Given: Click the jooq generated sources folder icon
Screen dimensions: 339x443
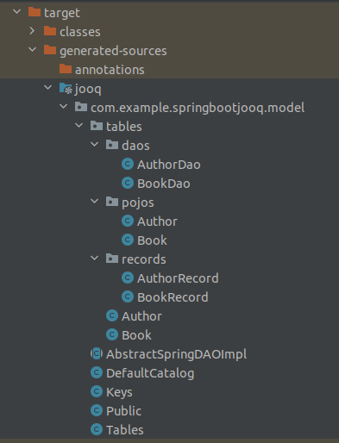Looking at the screenshot, I should [x=66, y=89].
